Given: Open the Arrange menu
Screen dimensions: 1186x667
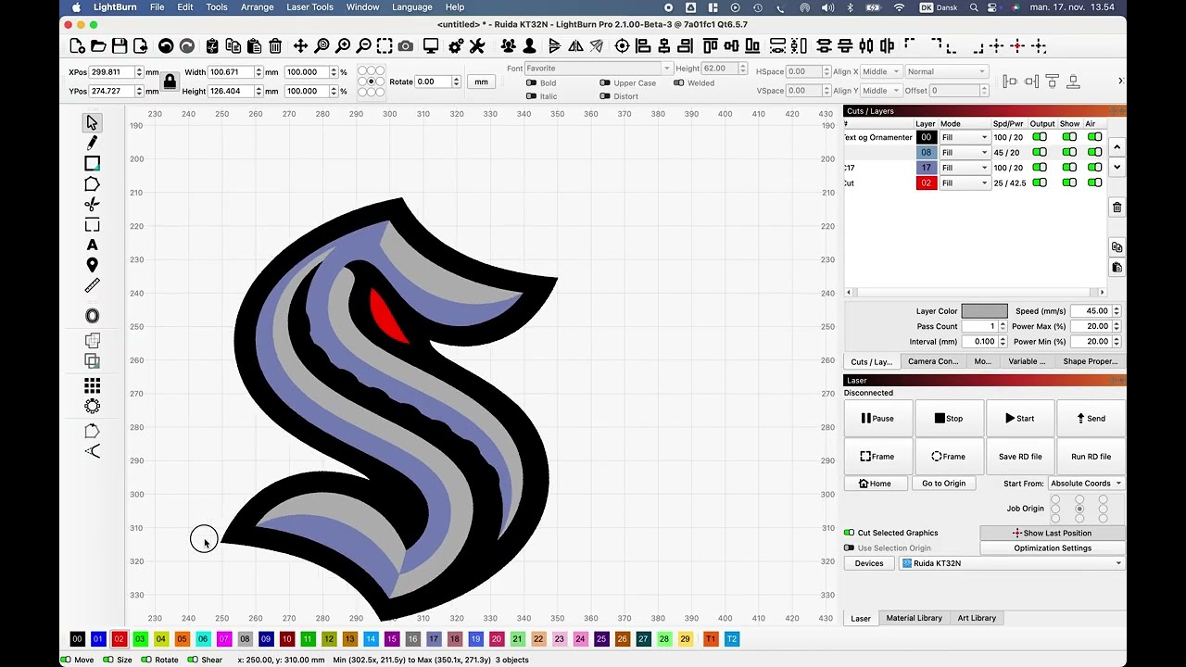Looking at the screenshot, I should (257, 7).
